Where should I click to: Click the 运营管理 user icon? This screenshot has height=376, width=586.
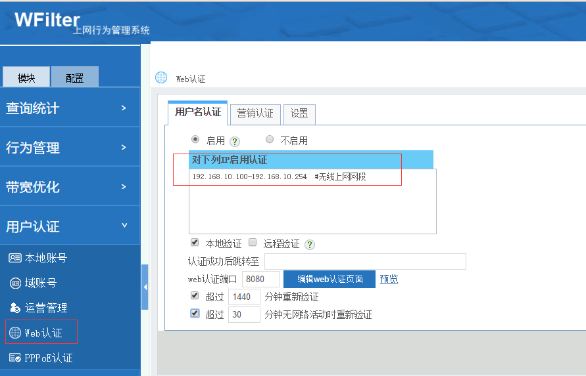pyautogui.click(x=14, y=308)
